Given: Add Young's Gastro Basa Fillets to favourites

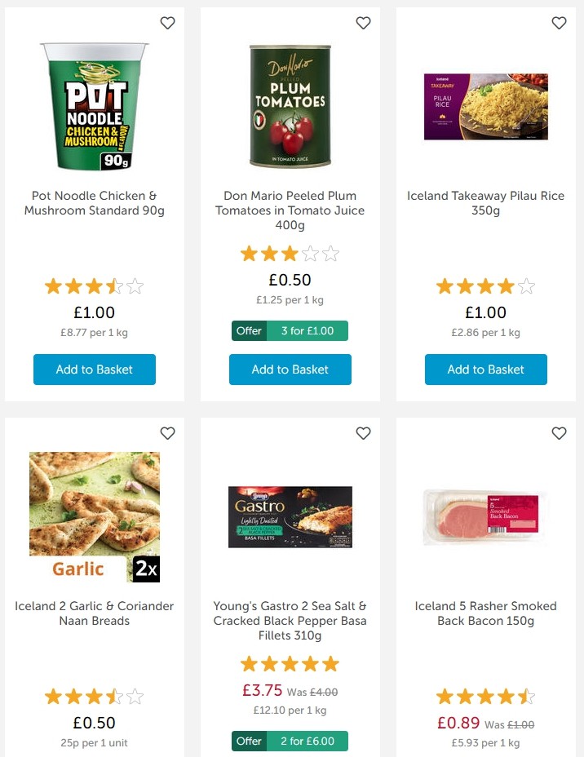Looking at the screenshot, I should [x=363, y=433].
